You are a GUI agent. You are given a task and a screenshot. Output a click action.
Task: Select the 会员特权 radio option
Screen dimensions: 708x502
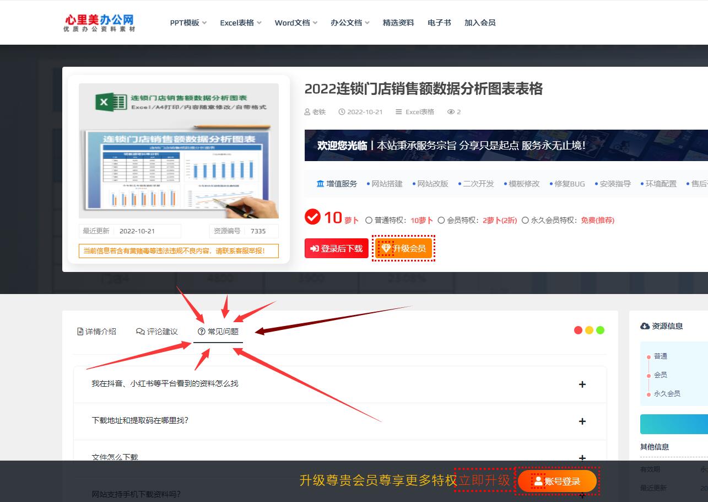tap(441, 220)
